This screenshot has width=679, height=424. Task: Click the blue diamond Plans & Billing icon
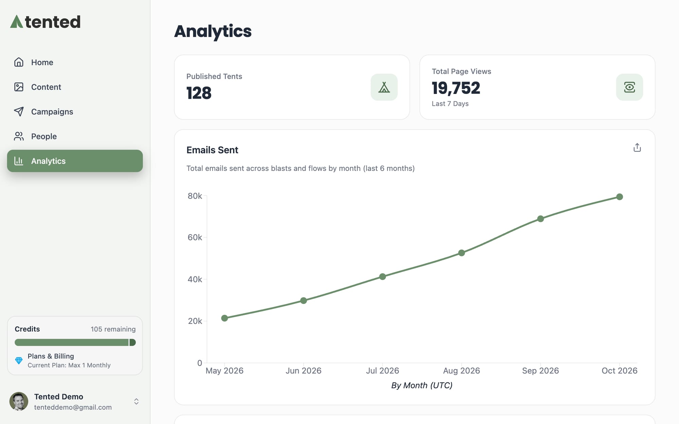[19, 360]
